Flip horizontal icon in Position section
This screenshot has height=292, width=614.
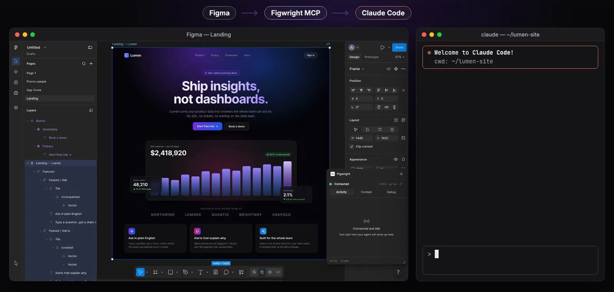(x=386, y=107)
